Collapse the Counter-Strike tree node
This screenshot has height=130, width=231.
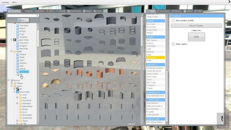[x=12, y=40]
